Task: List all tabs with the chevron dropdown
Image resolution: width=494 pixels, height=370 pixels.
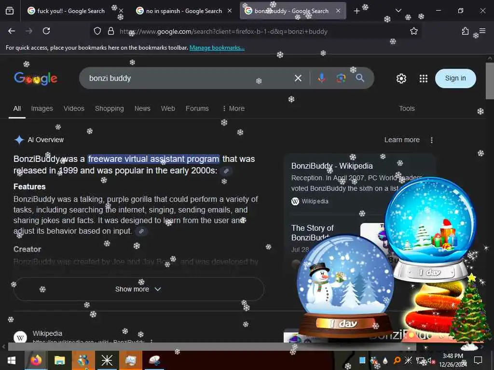Action: (x=398, y=11)
